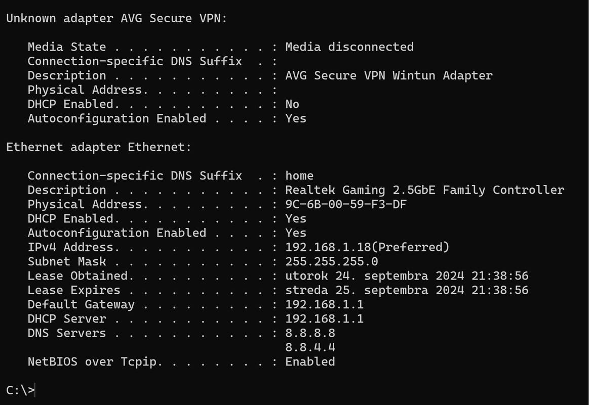Click the physical address 9C-6B-00-59-F3-DF
Image resolution: width=589 pixels, height=405 pixels.
point(346,204)
